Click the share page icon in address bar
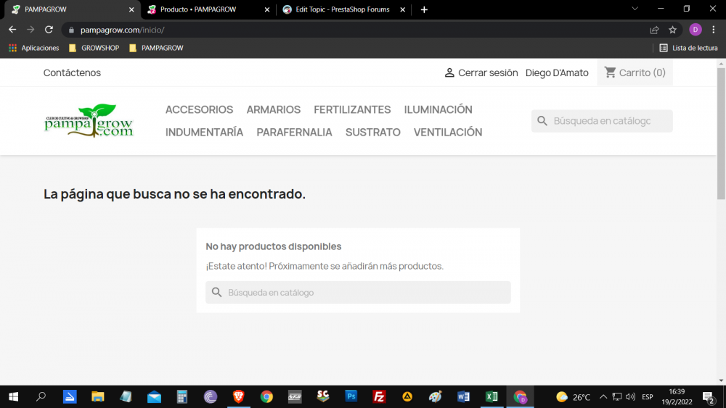 [x=654, y=30]
